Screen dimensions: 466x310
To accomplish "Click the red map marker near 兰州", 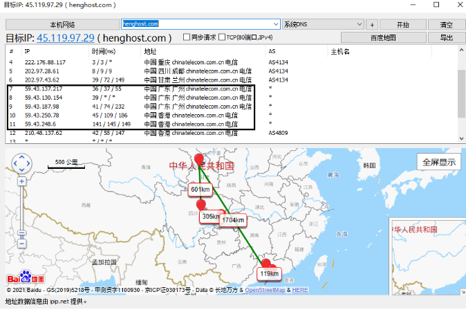I will (x=199, y=160).
